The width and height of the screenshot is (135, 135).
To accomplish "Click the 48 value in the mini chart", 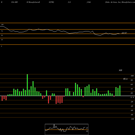I will tap(87, 128).
